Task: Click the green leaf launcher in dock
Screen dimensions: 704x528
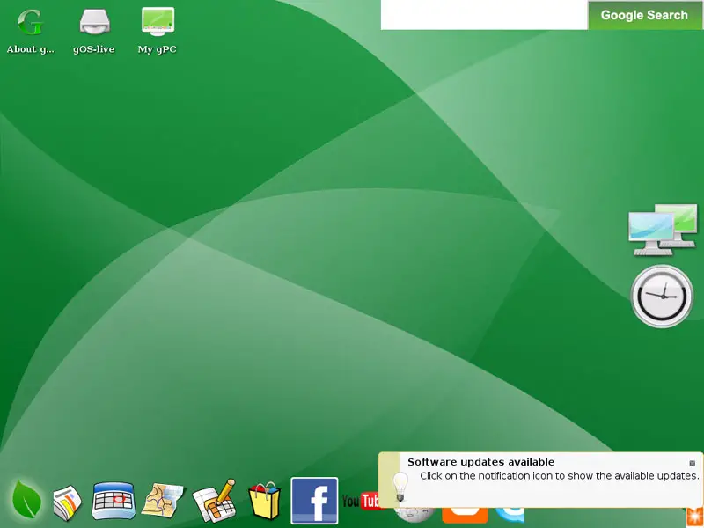Action: coord(26,499)
